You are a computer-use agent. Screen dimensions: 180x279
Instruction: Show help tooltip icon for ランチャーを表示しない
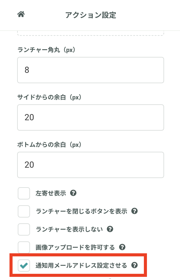(110, 229)
